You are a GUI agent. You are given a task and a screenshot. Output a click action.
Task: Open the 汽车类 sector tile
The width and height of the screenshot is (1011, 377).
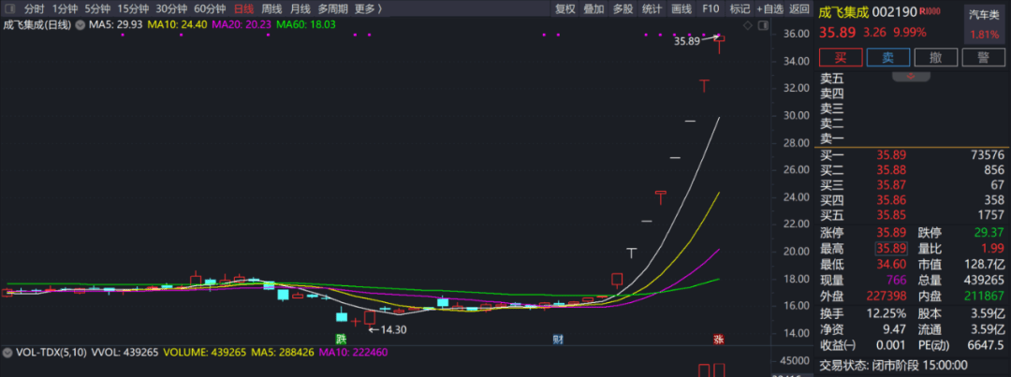click(x=983, y=25)
